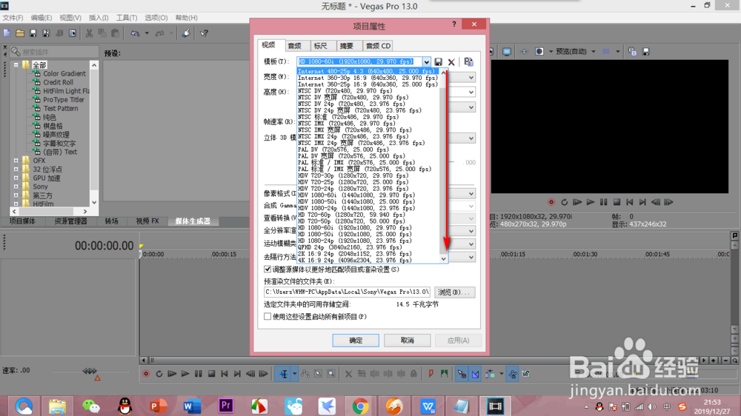Click the 搜索插件 search box
Image resolution: width=741 pixels, height=416 pixels.
54,52
